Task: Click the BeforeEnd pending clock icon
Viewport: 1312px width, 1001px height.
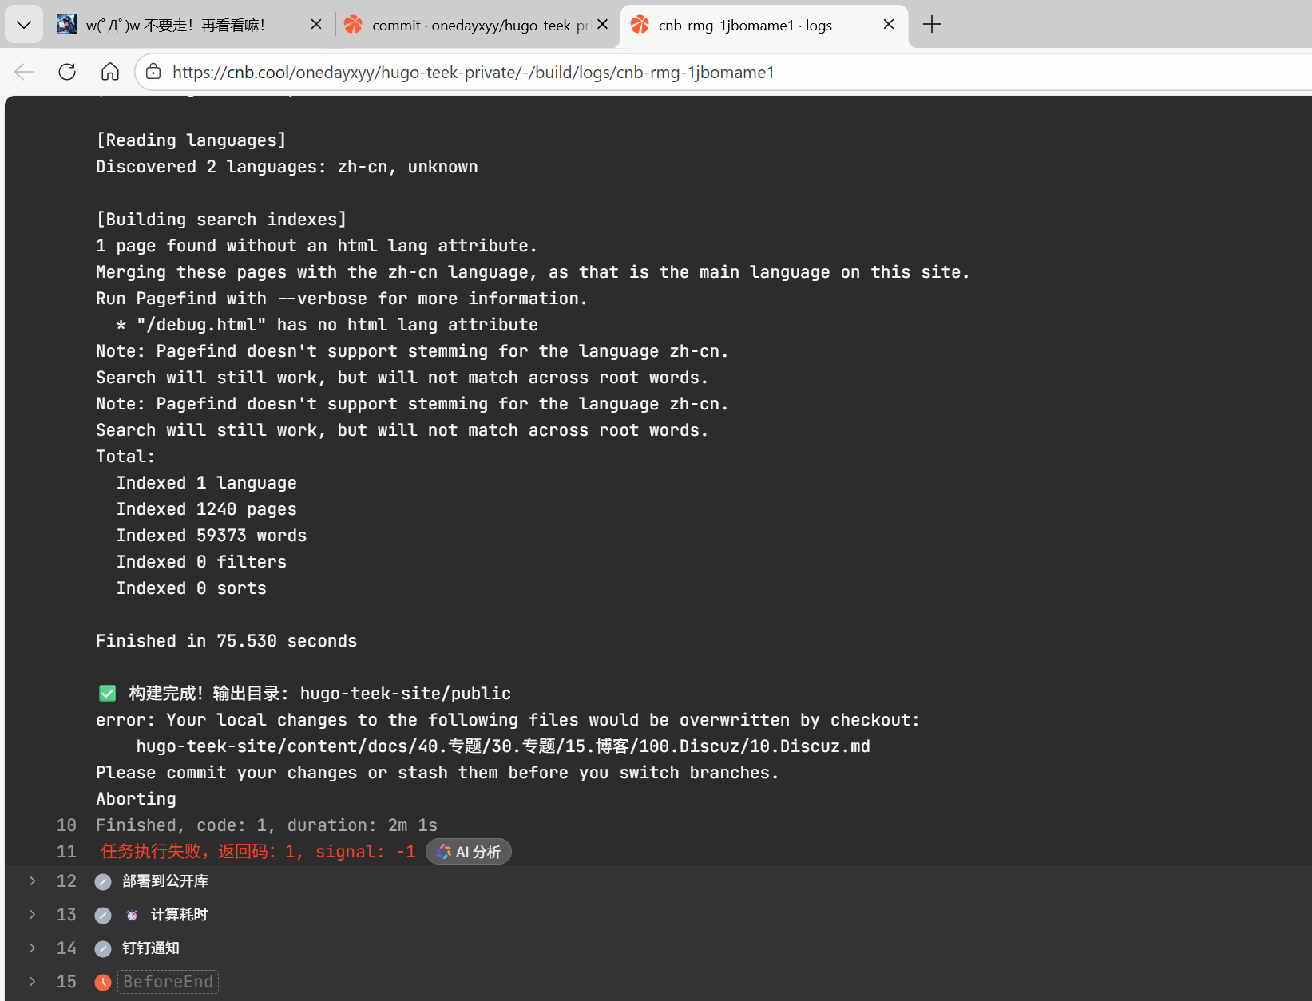Action: tap(103, 982)
